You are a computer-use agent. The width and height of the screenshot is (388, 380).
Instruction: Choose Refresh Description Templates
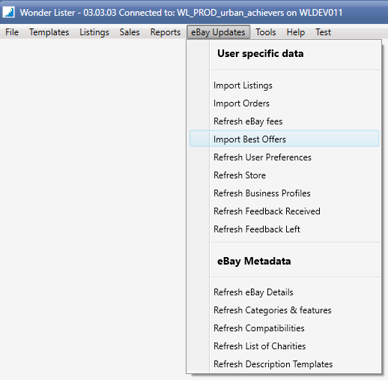coord(284,364)
